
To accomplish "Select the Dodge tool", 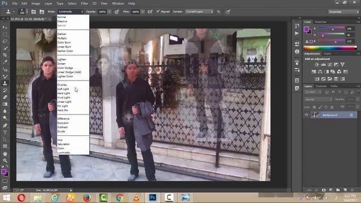I will (x=5, y=118).
